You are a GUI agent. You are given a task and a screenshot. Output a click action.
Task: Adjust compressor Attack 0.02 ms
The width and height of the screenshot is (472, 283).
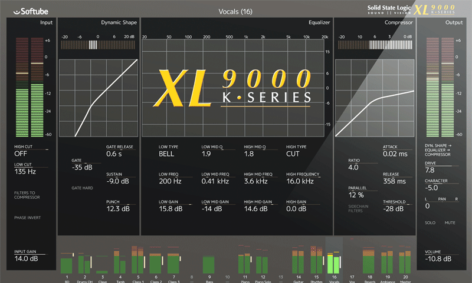click(395, 154)
